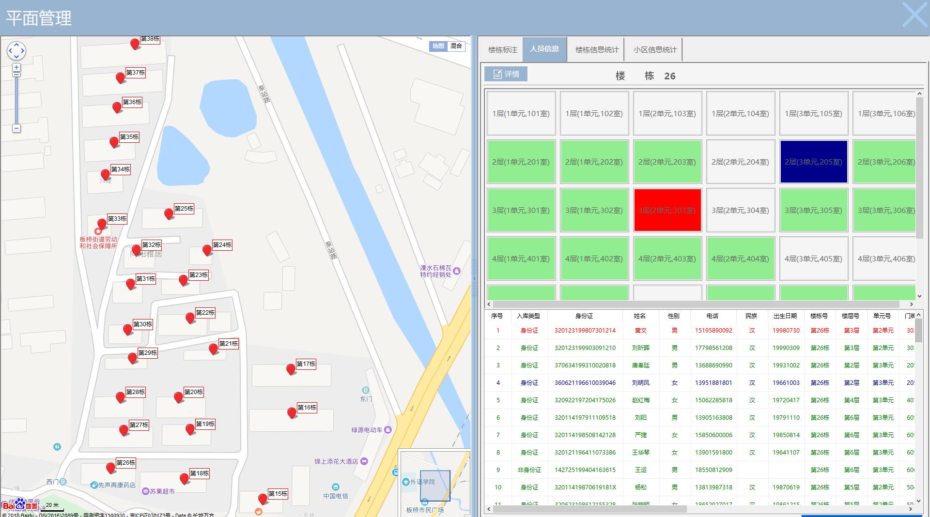Viewport: 930px width, 517px height.
Task: Zoom out the map with minus button
Action: (16, 128)
